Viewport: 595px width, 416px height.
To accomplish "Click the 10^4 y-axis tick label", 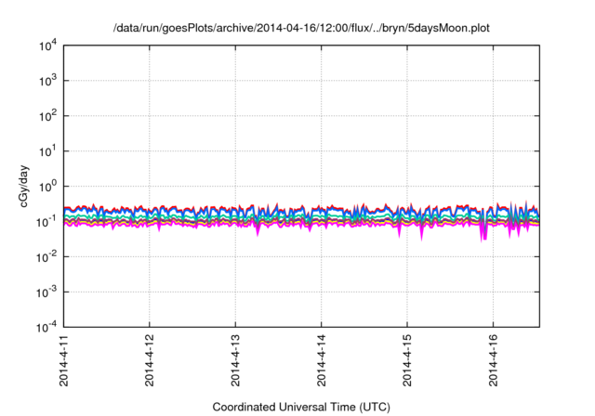I will point(46,46).
